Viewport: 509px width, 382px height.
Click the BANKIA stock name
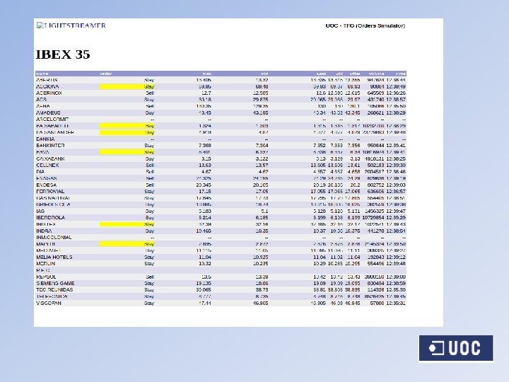tap(45, 139)
